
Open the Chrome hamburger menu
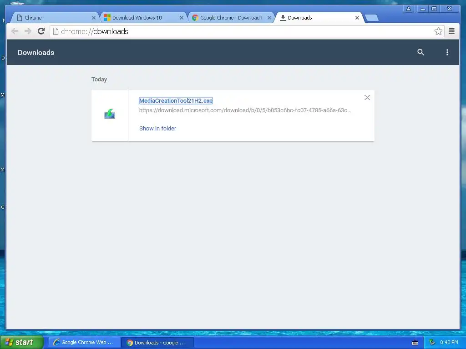[x=452, y=31]
